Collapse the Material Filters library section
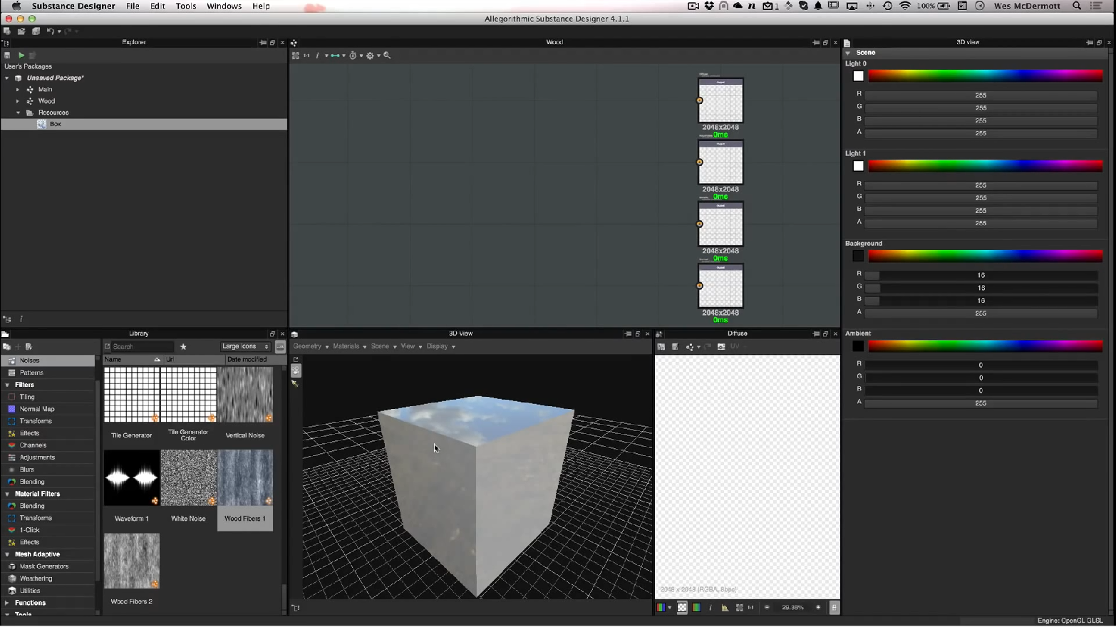The image size is (1116, 627). point(7,494)
